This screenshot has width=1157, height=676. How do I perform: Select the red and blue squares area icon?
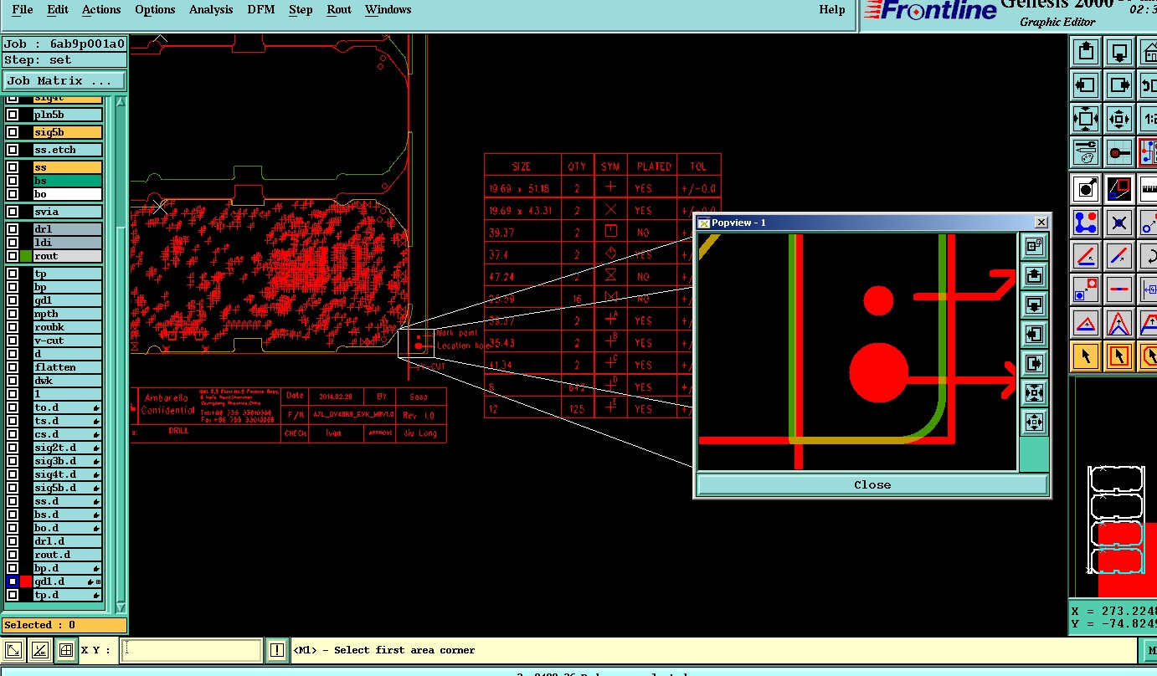[1120, 189]
